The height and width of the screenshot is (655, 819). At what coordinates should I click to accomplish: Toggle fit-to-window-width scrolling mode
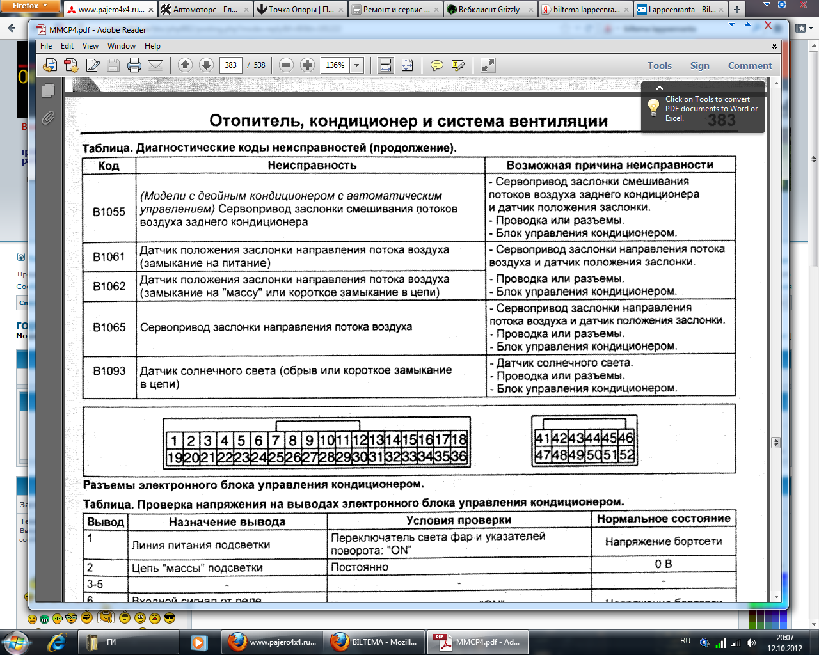click(385, 65)
